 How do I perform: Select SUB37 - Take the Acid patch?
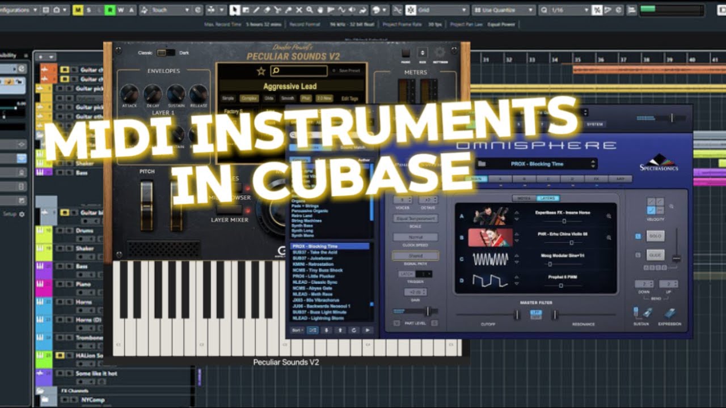point(315,252)
